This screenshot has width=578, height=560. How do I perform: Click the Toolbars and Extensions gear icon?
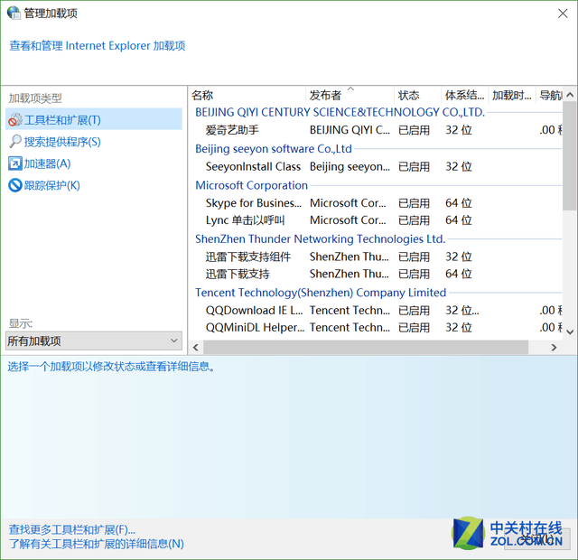[x=15, y=120]
